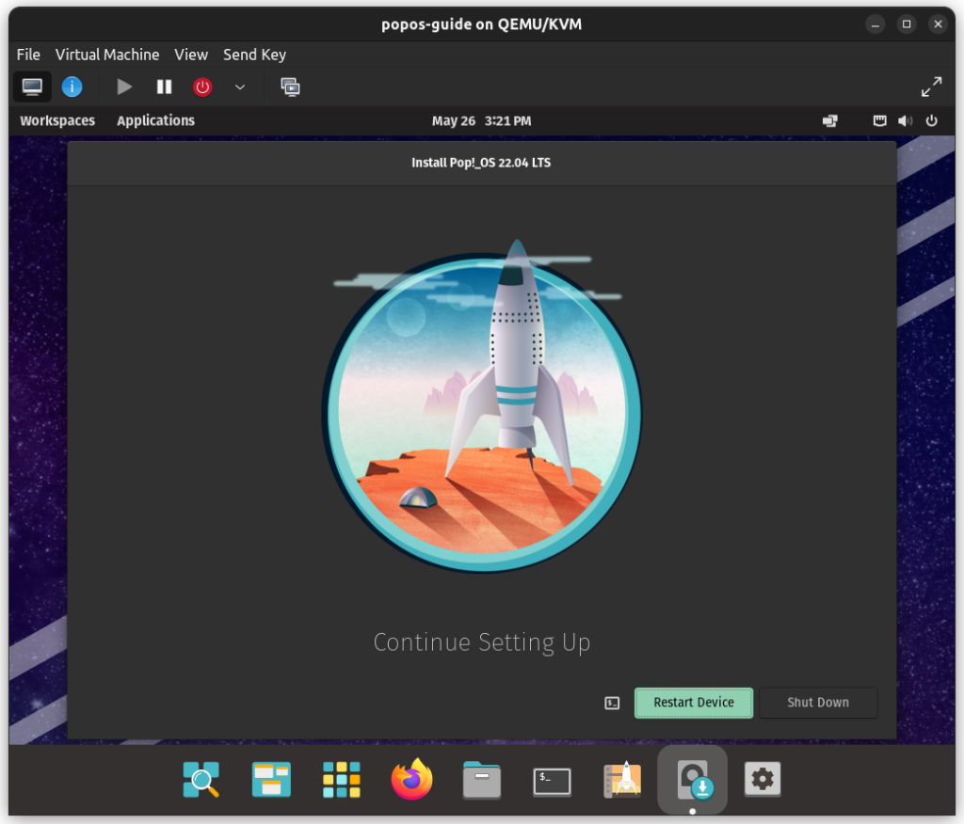Screen dimensions: 964x824
Task: Click the red power shutdown icon
Action: [x=202, y=87]
